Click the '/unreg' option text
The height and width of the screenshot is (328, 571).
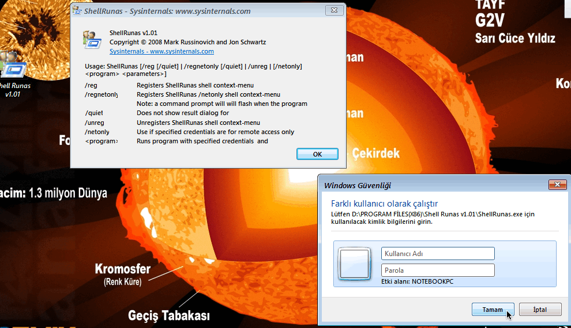click(x=95, y=123)
